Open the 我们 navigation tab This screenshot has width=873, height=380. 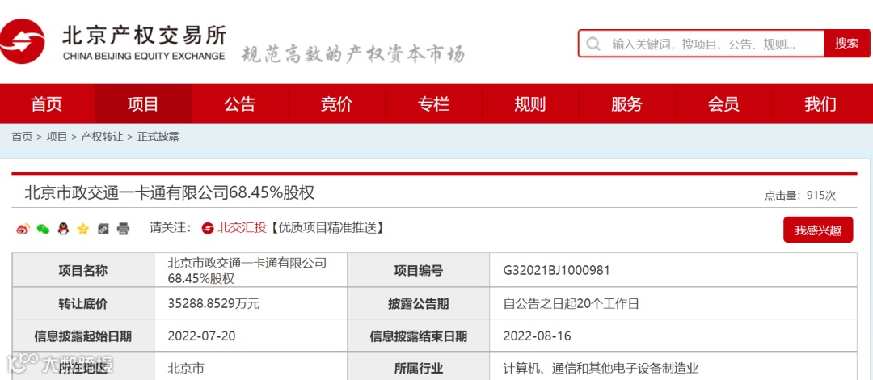820,103
